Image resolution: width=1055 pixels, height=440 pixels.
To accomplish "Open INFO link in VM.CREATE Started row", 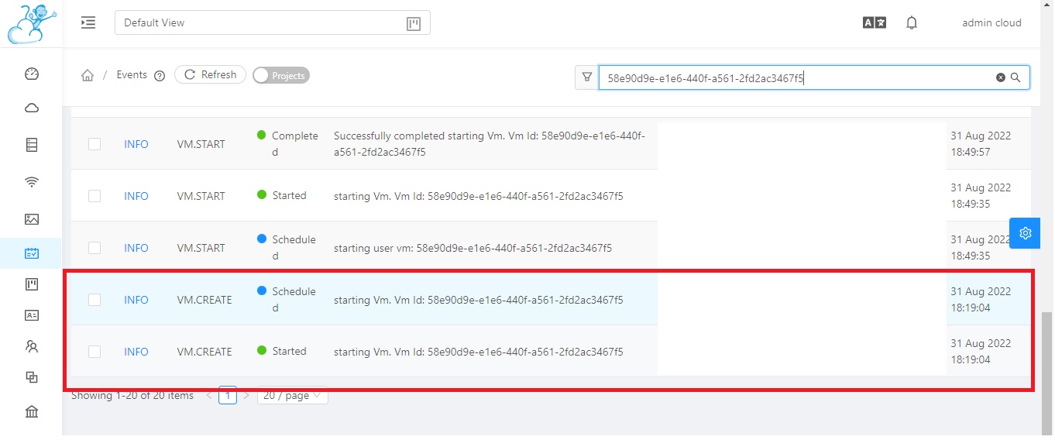I will point(136,352).
